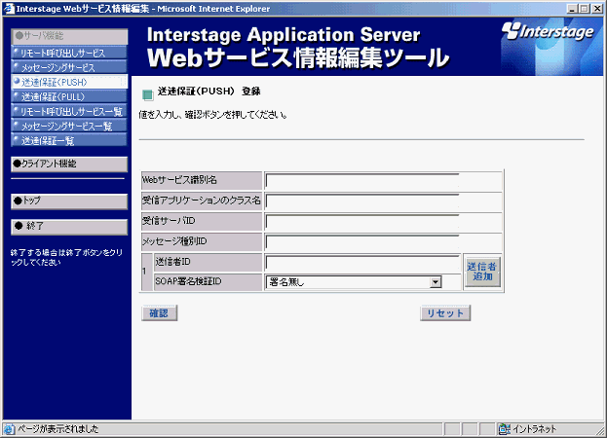The image size is (607, 438).
Task: Click the 終了する場合は終了ボタンを hint text
Action: 66,258
